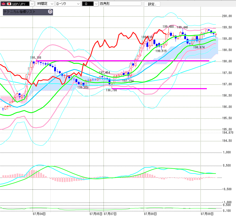Click the テクニカル指標リスト panel title
236x216 pixels.
click(19, 12)
